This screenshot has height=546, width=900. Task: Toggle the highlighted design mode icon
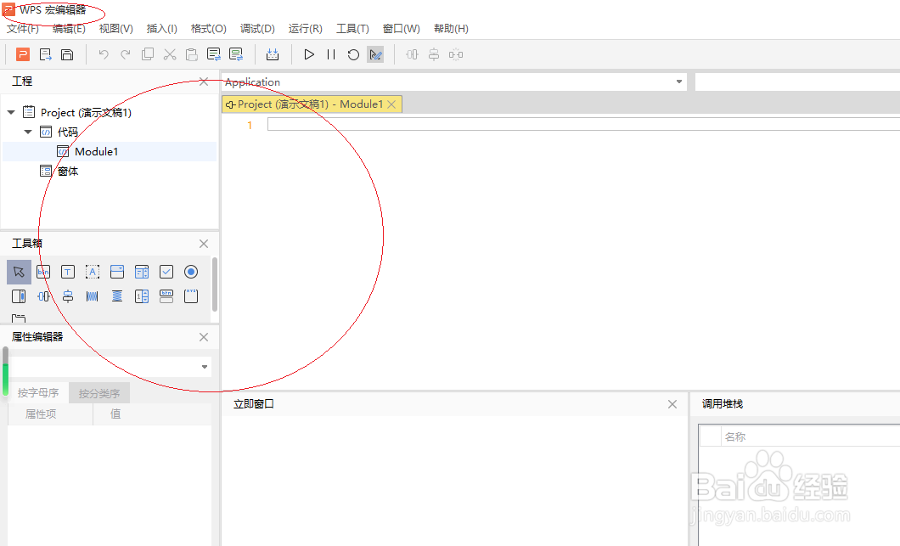point(375,54)
